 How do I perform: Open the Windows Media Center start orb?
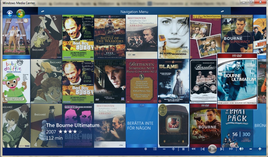click(20, 13)
